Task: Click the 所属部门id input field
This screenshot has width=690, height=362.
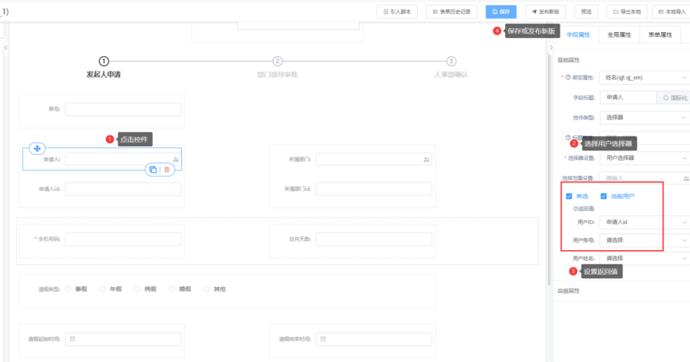Action: click(373, 189)
